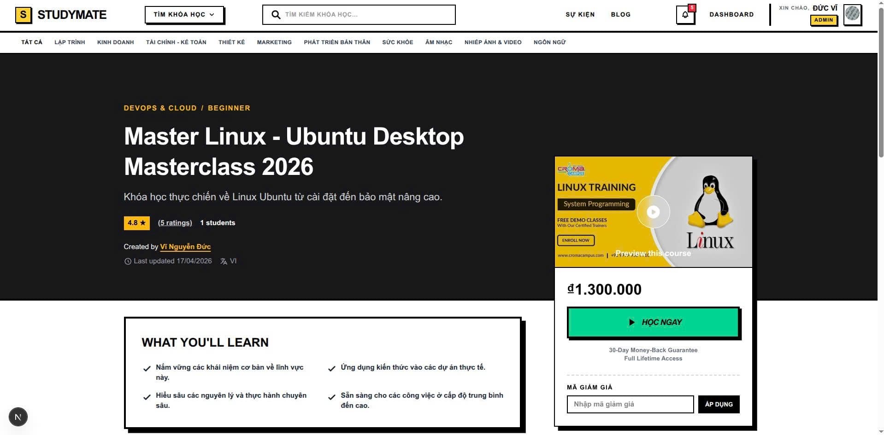The image size is (884, 435).
Task: Focus the Nhập mã giảm giá field
Action: coord(630,404)
